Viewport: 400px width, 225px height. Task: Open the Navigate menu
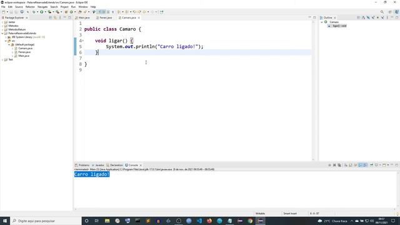(x=42, y=7)
